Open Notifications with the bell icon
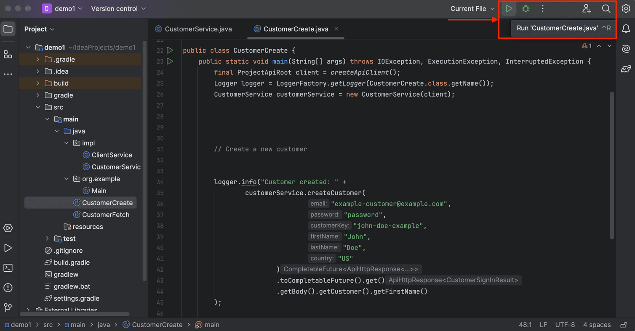Viewport: 635px width, 331px height. pos(626,29)
